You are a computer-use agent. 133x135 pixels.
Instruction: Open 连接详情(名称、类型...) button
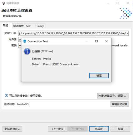113,96
